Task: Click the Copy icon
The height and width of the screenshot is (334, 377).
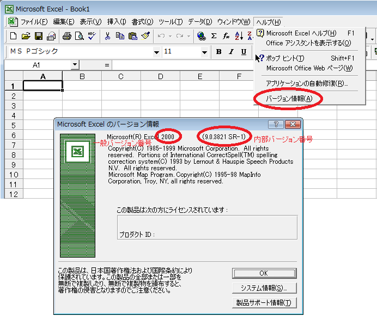Action: pos(120,36)
